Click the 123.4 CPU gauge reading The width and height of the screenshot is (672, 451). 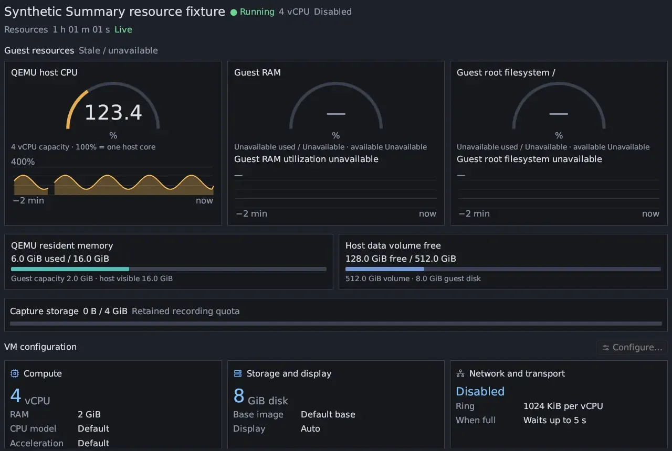[x=113, y=112]
